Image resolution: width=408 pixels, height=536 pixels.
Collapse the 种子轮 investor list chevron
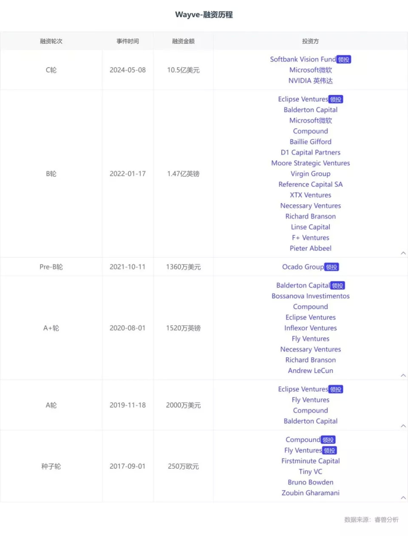coord(403,498)
